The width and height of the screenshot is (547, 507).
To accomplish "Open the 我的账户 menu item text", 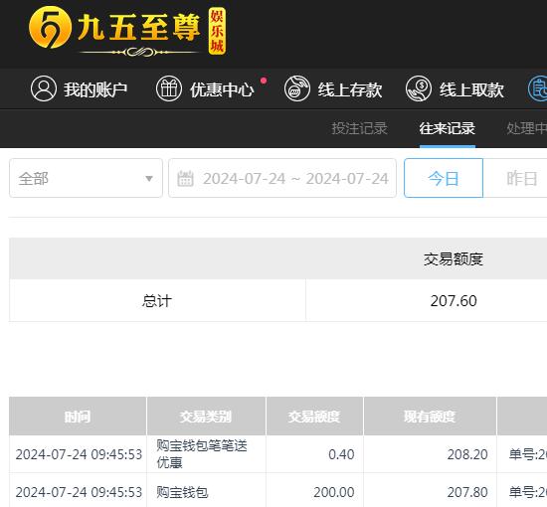I will pos(95,89).
